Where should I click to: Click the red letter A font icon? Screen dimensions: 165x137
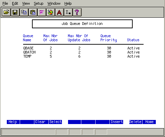click(60, 12)
